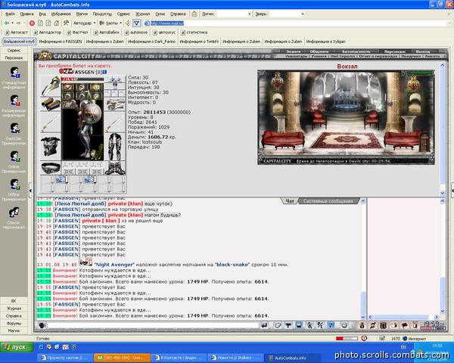The image size is (454, 363).
Task: Open the Файл menu
Action: (x=10, y=14)
